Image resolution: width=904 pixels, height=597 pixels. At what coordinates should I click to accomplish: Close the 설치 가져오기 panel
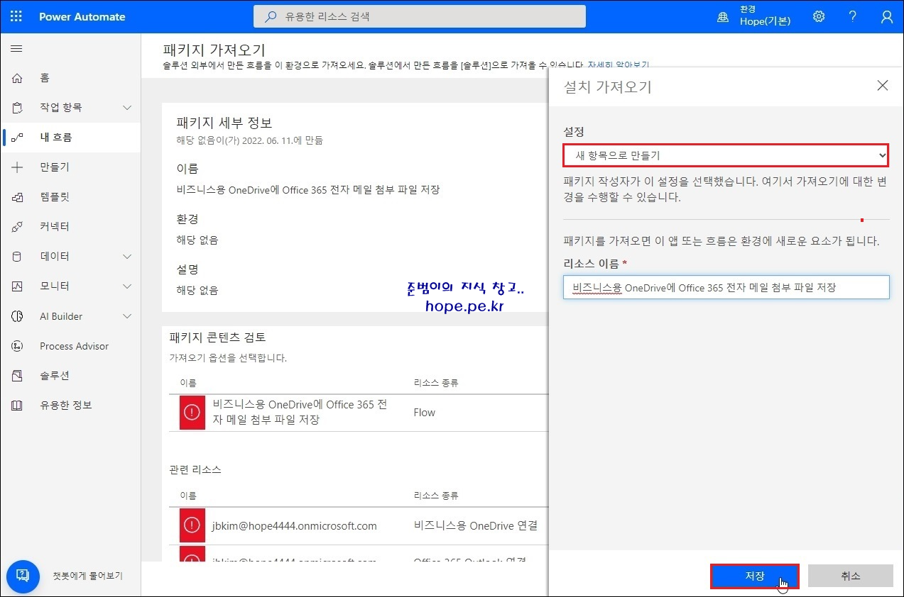[x=883, y=86]
